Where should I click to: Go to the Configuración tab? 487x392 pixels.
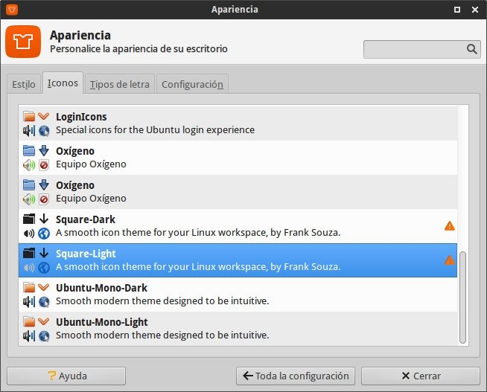coord(192,84)
